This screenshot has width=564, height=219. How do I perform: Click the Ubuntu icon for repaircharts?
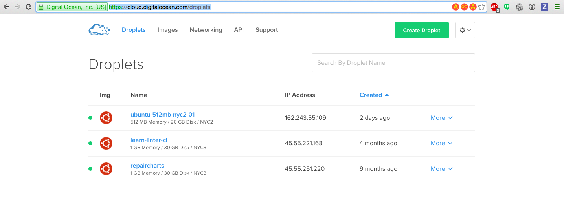pos(106,169)
